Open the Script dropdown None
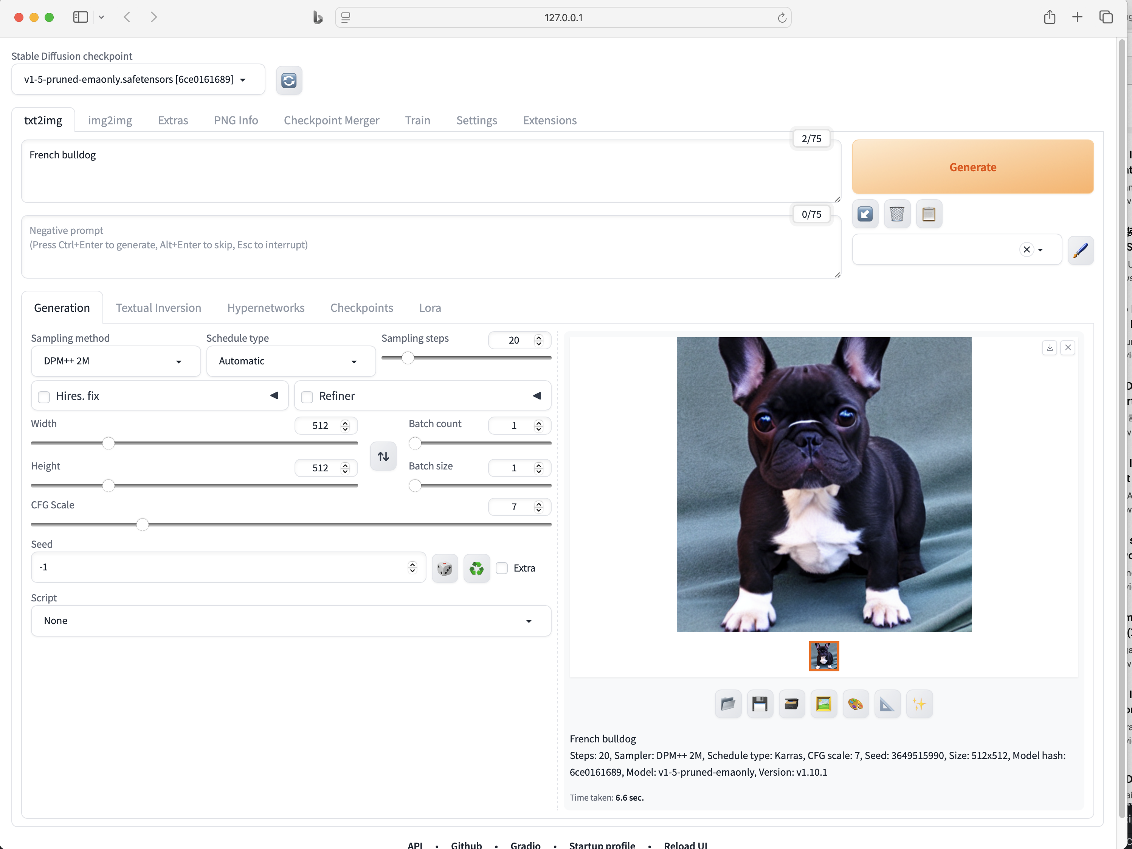This screenshot has width=1132, height=849. click(x=291, y=621)
